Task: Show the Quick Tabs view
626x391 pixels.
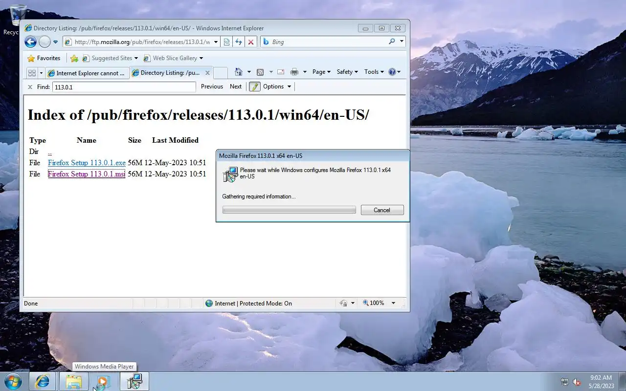Action: [x=32, y=73]
